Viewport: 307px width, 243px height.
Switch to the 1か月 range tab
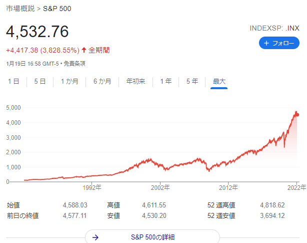pyautogui.click(x=69, y=81)
